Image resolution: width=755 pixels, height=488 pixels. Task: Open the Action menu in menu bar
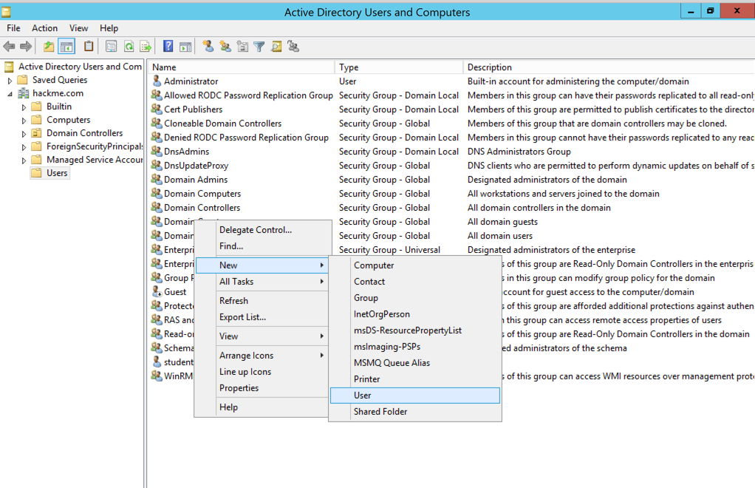click(x=44, y=28)
